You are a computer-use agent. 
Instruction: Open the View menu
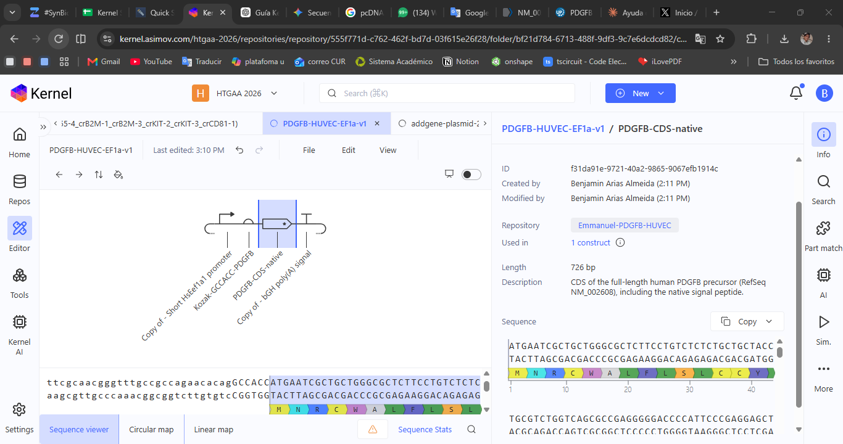(388, 150)
